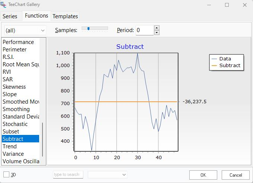Enable the 3D checkbox
Screen dimensions: 253x183
pyautogui.click(x=6, y=174)
